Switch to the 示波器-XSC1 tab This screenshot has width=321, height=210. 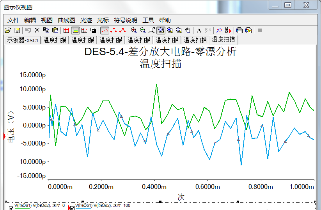click(23, 40)
